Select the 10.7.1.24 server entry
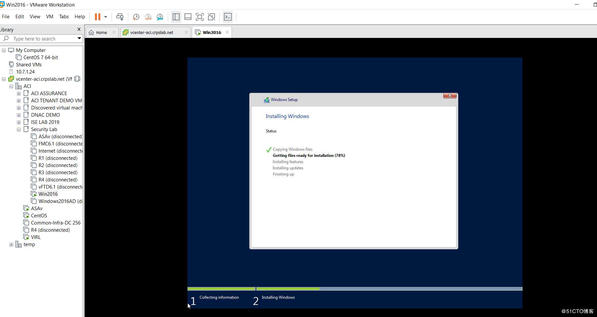The image size is (597, 317). pos(25,72)
